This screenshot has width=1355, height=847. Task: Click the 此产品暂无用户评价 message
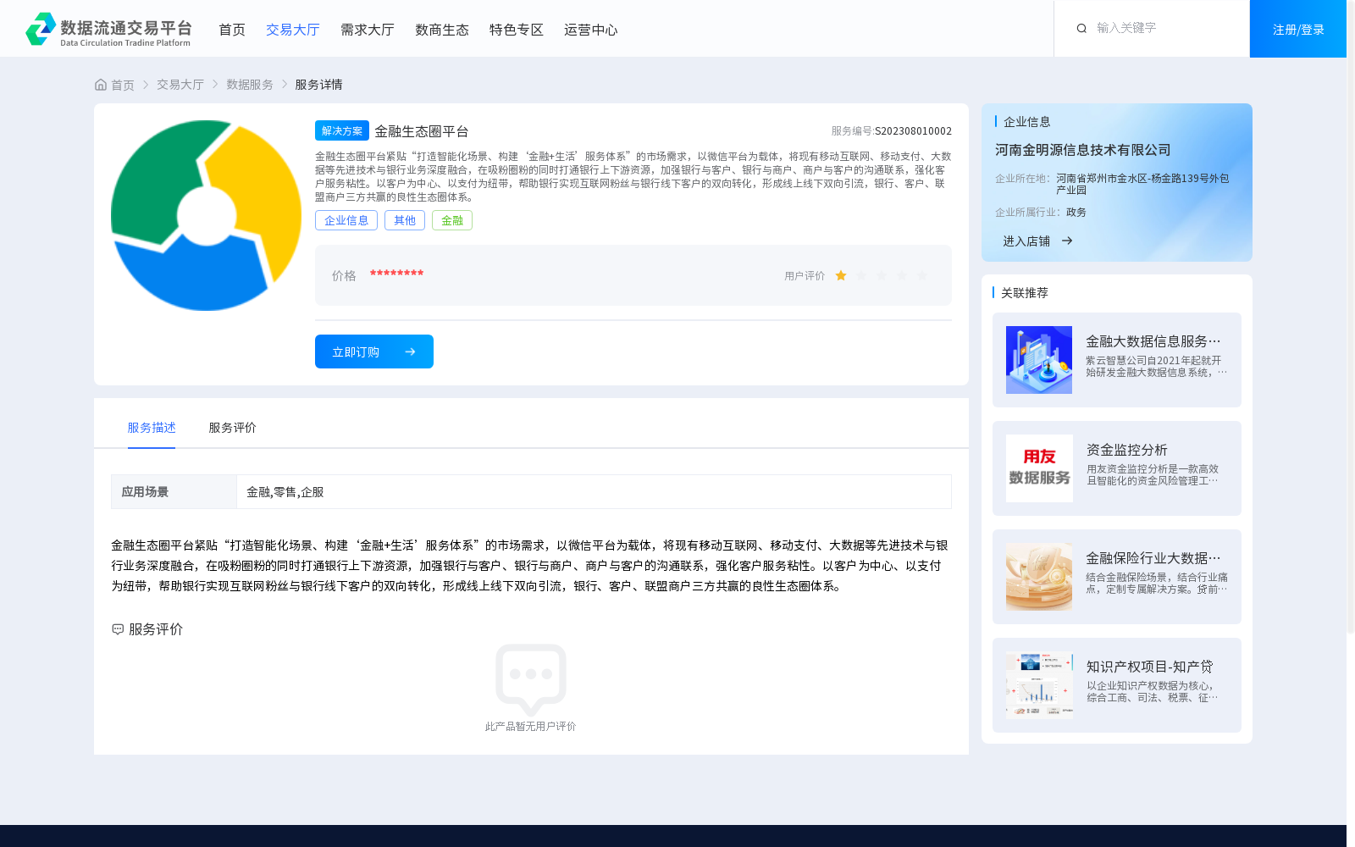coord(531,726)
